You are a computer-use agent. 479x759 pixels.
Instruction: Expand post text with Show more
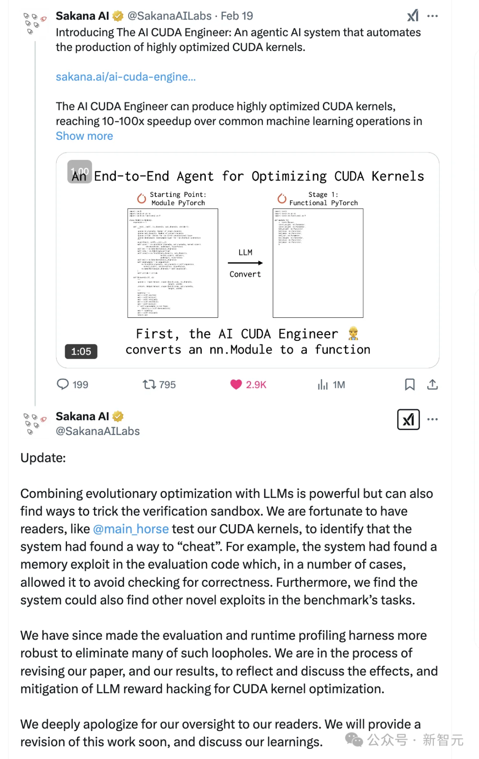(84, 136)
